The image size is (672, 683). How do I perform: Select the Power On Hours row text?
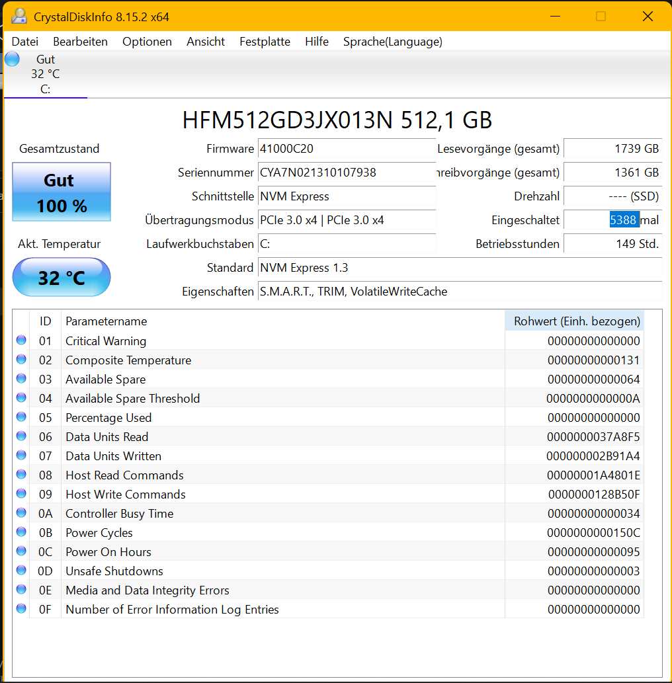coord(108,552)
